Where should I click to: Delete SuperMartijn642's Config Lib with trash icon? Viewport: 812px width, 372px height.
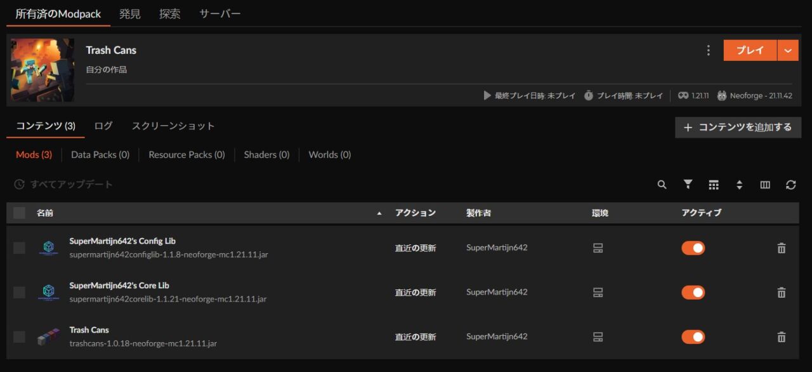(782, 248)
